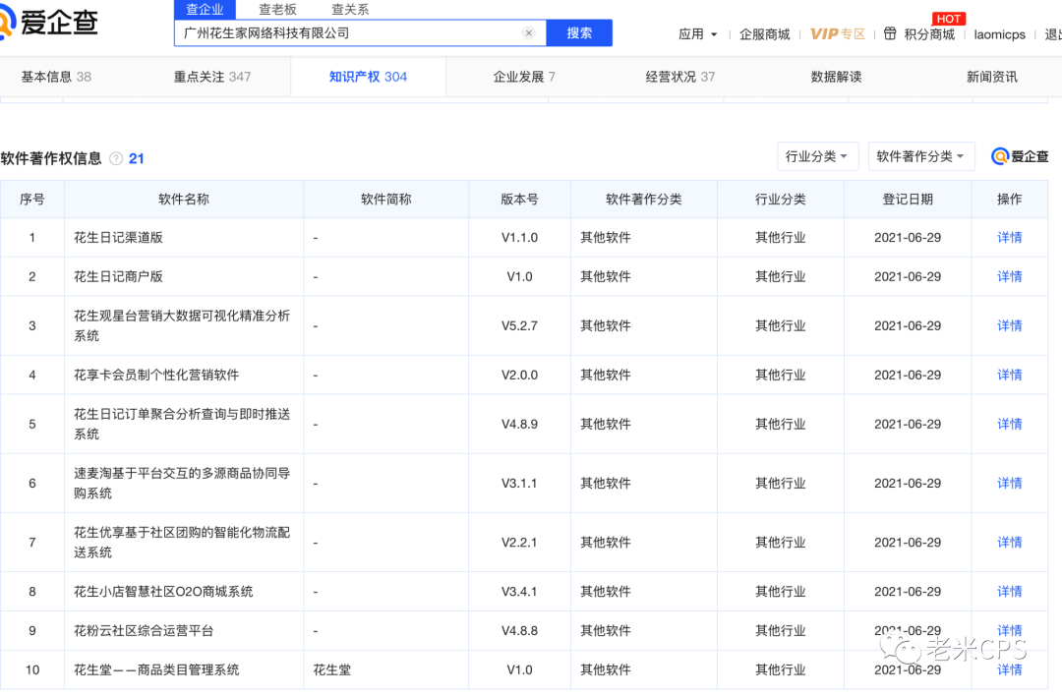Open 详情 for 花生观星台营销大数据 row
Screen dimensions: 1062x696
coord(1009,325)
